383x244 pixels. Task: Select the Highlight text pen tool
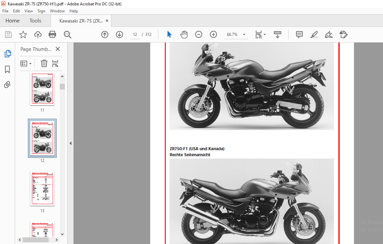314,35
